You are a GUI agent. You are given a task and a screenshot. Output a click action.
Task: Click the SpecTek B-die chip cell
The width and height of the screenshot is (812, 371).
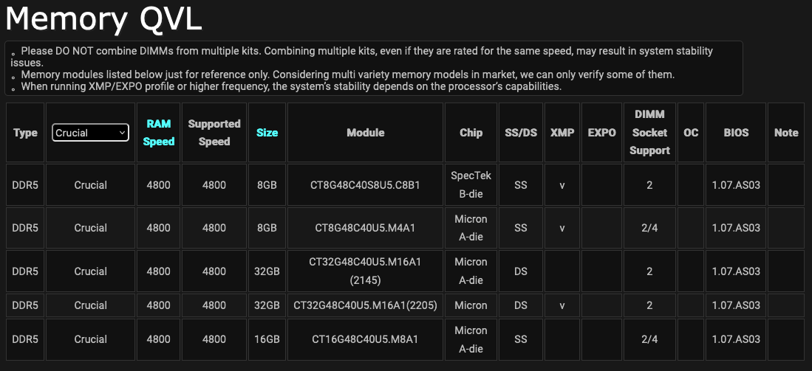[x=471, y=185]
